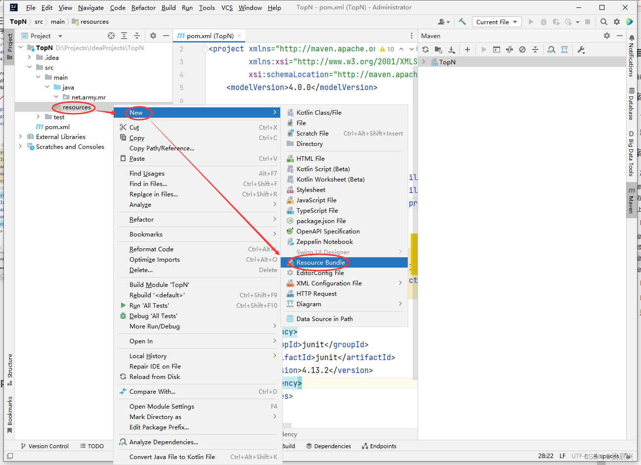
Task: Open Maven panel gear options
Action: (607, 36)
